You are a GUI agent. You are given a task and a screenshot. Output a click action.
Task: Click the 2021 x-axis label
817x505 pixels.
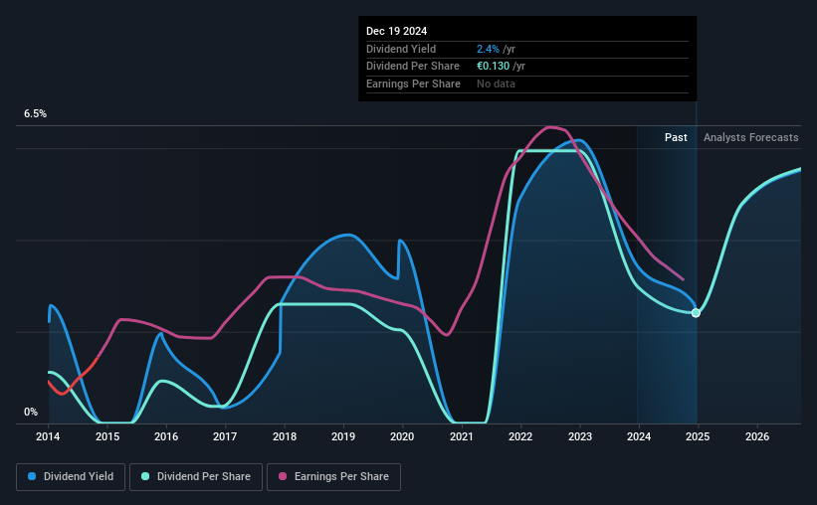tap(462, 436)
